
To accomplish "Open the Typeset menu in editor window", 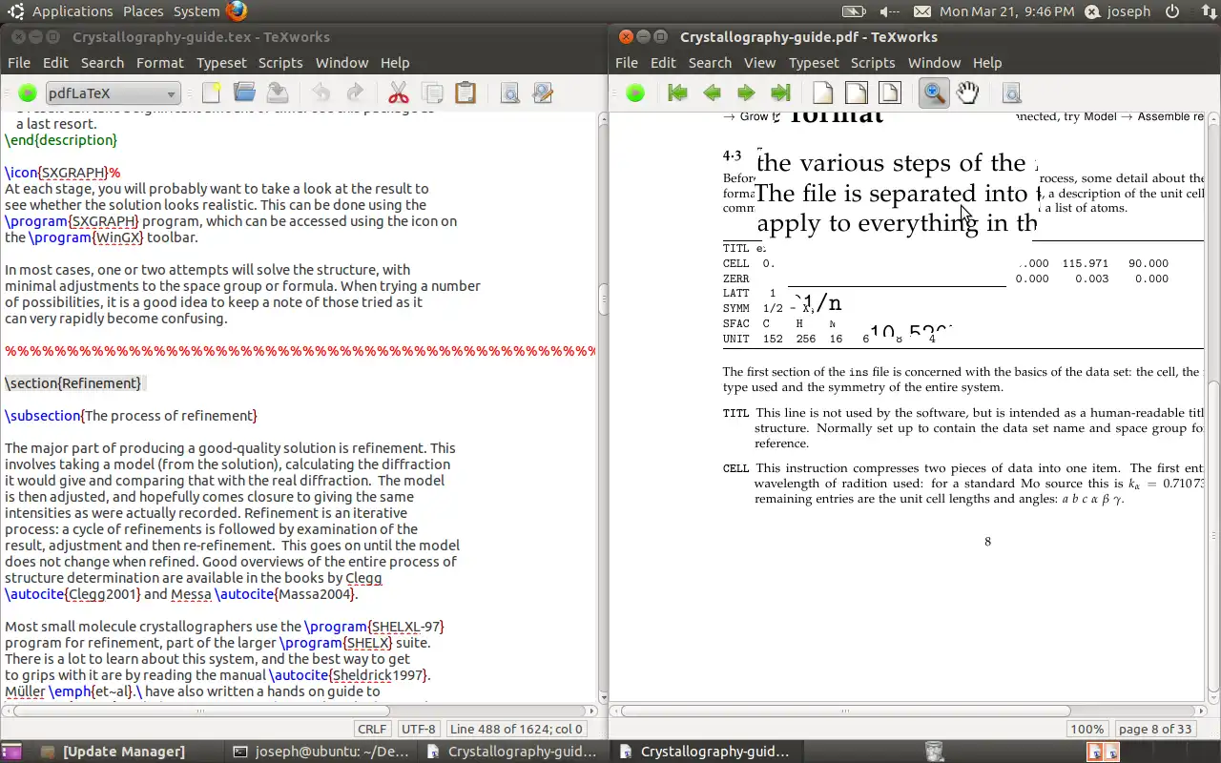I will 221,63.
